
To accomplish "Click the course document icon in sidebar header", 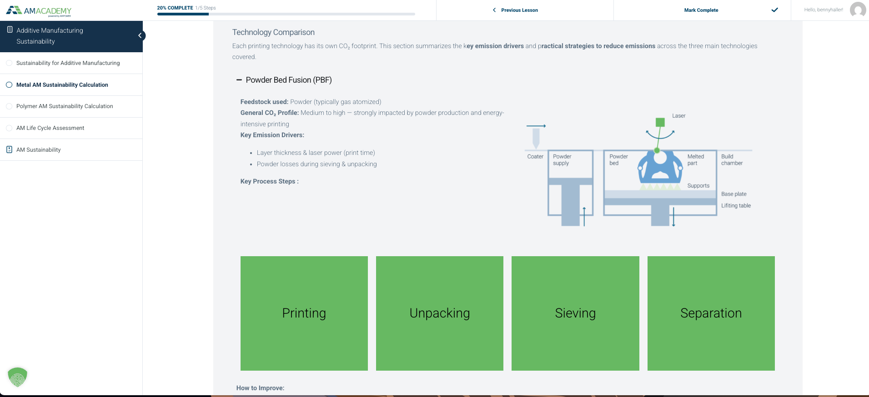I will [x=10, y=30].
